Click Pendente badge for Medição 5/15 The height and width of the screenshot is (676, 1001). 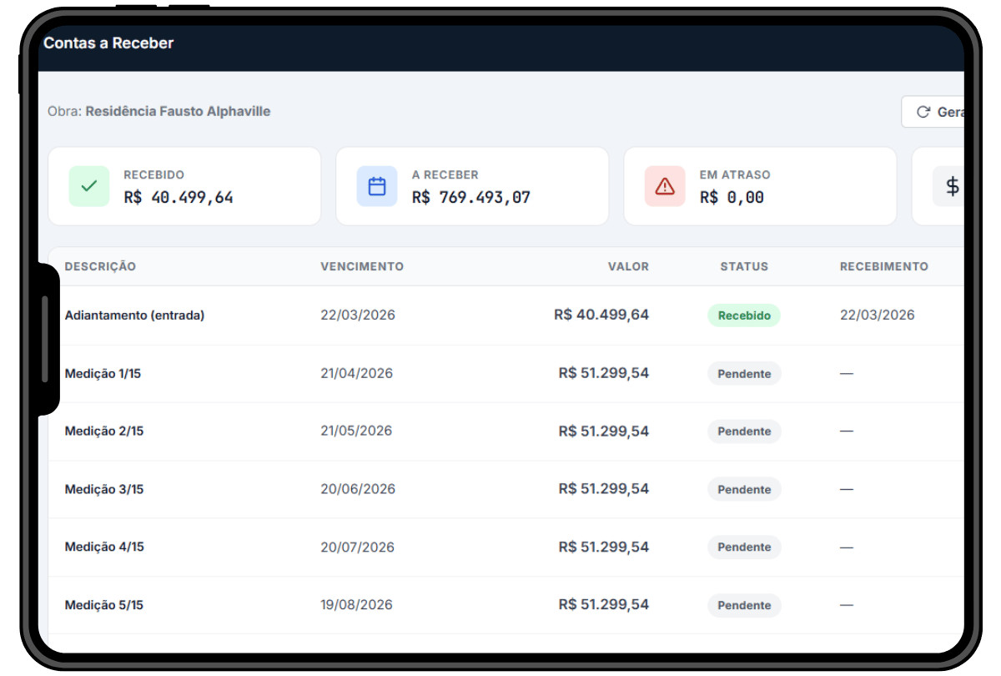[744, 605]
